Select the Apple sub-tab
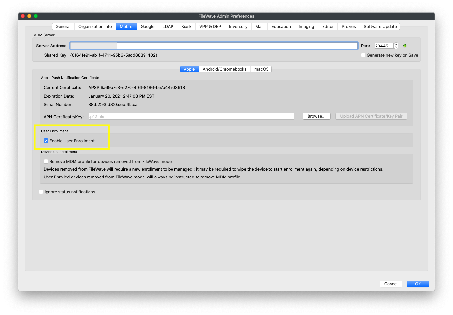Viewport: 453px width, 315px height. 189,69
